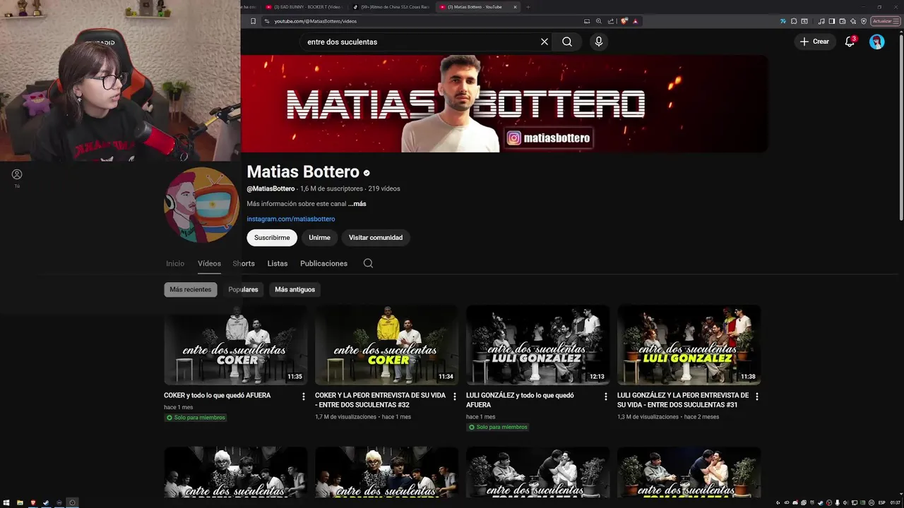Screen dimensions: 904x508
Task: Select the Más antiguos filter chip
Action: pos(295,289)
